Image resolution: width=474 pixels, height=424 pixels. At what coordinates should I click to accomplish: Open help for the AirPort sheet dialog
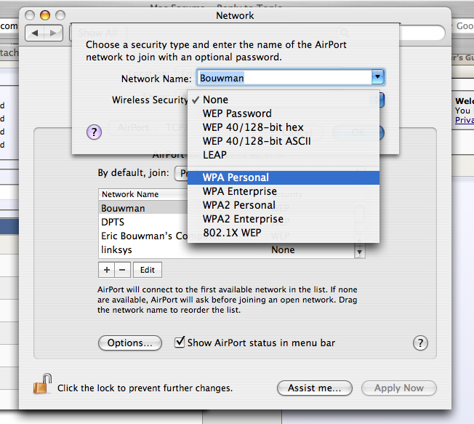coord(94,132)
